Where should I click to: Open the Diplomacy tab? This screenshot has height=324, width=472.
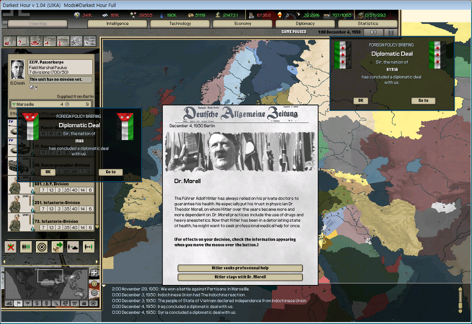point(305,23)
